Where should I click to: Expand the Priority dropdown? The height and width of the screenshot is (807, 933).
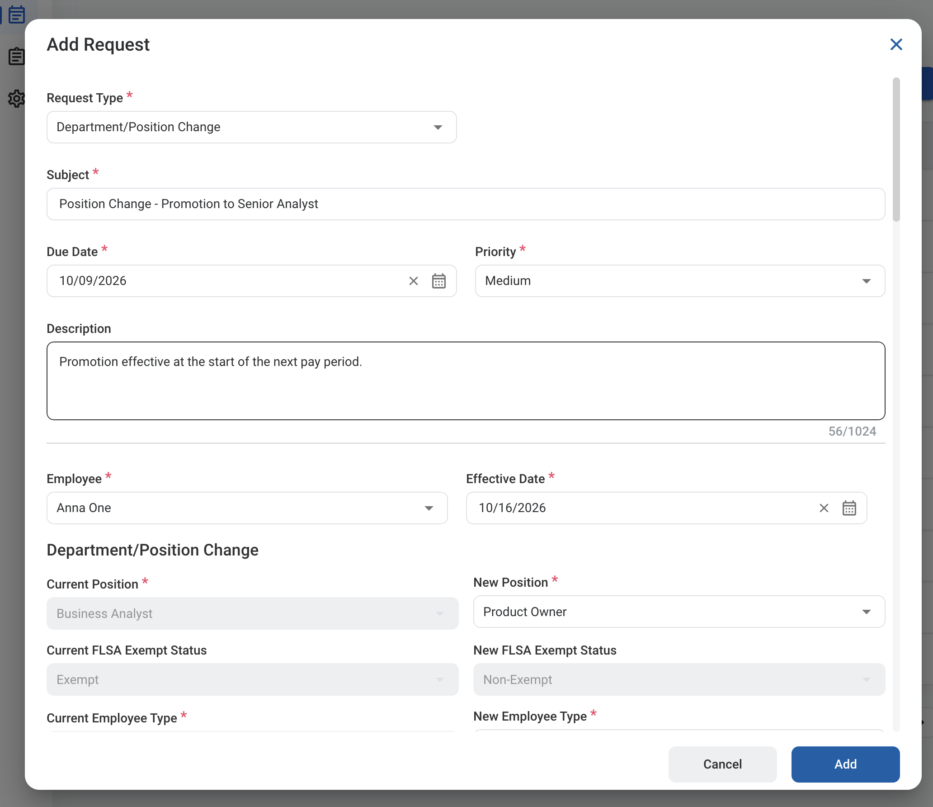coord(680,281)
